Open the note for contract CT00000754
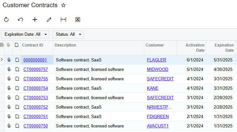 [17, 88]
